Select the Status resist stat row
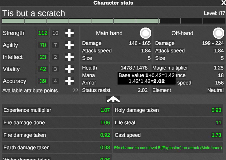The height and width of the screenshot is (160, 226). tap(115, 90)
